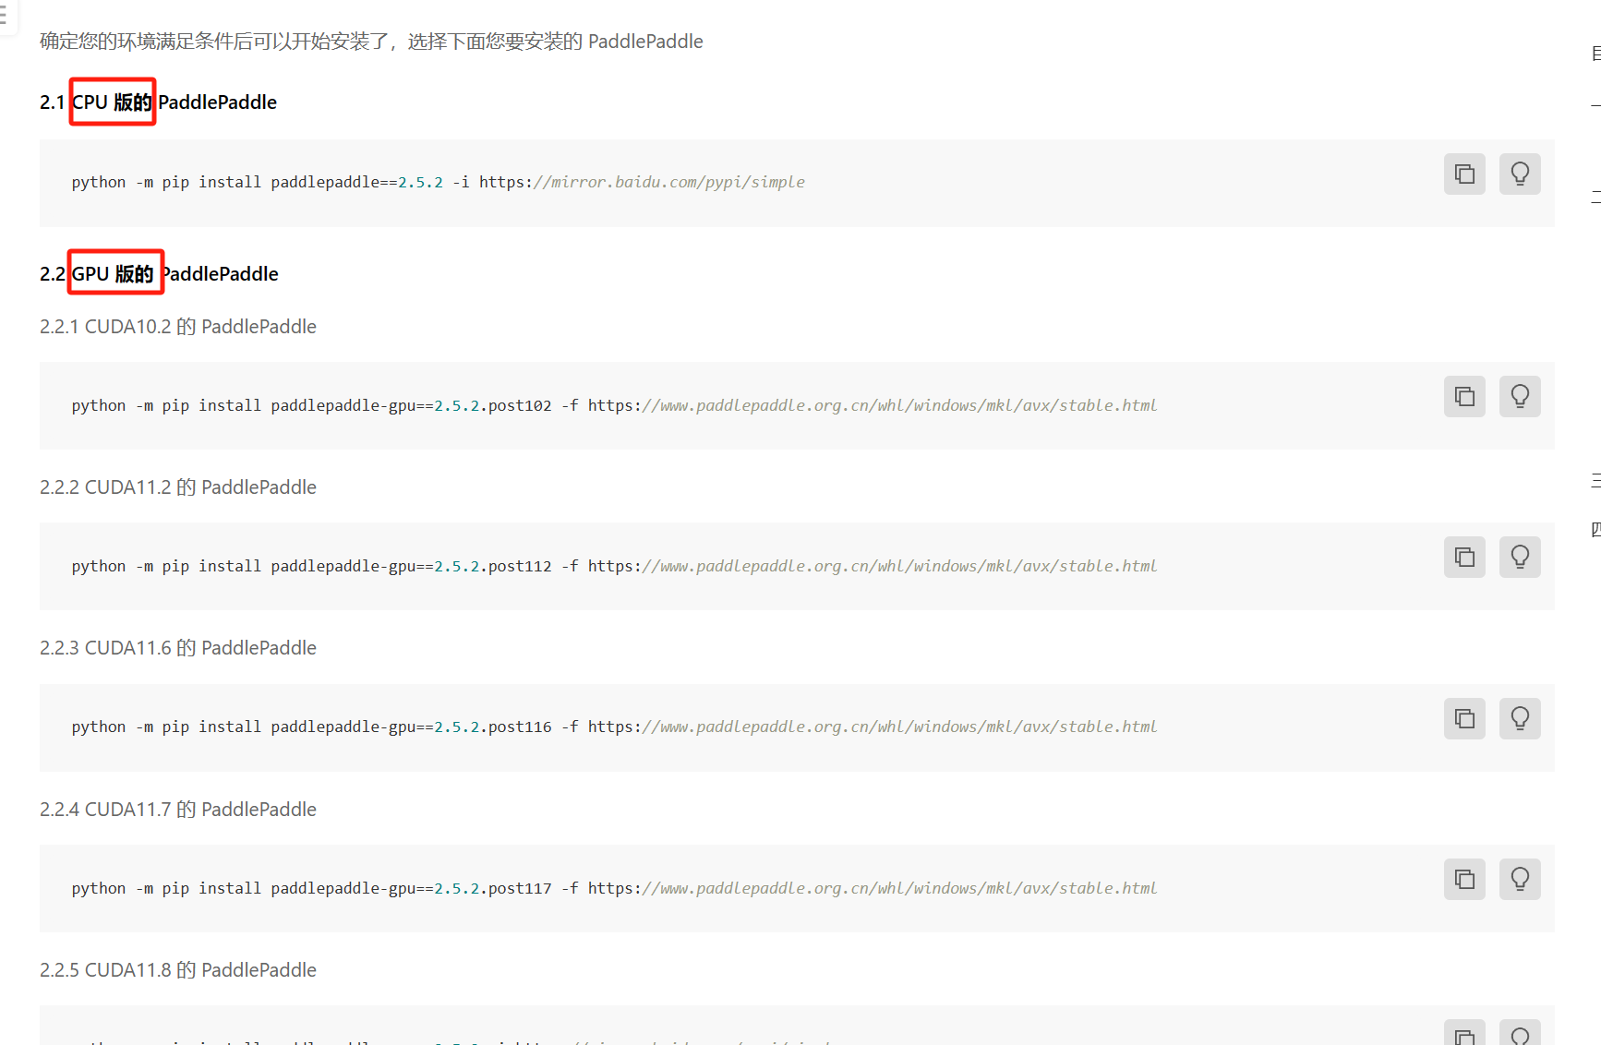Click the heading "2.1 CPU 版的 PaddlePaddle"
The height and width of the screenshot is (1045, 1601).
[x=158, y=102]
